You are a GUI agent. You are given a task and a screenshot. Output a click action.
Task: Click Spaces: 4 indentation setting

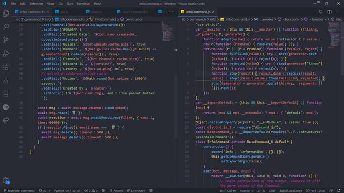click(x=246, y=191)
